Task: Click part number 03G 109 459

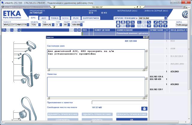Action: (x=155, y=79)
